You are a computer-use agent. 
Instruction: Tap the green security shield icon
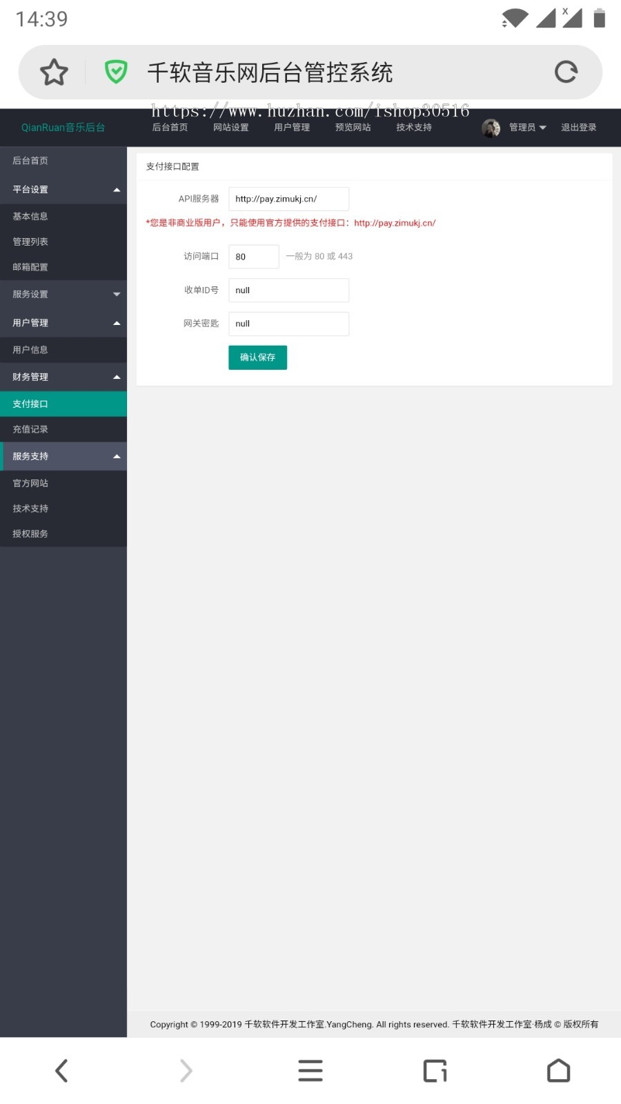point(116,72)
